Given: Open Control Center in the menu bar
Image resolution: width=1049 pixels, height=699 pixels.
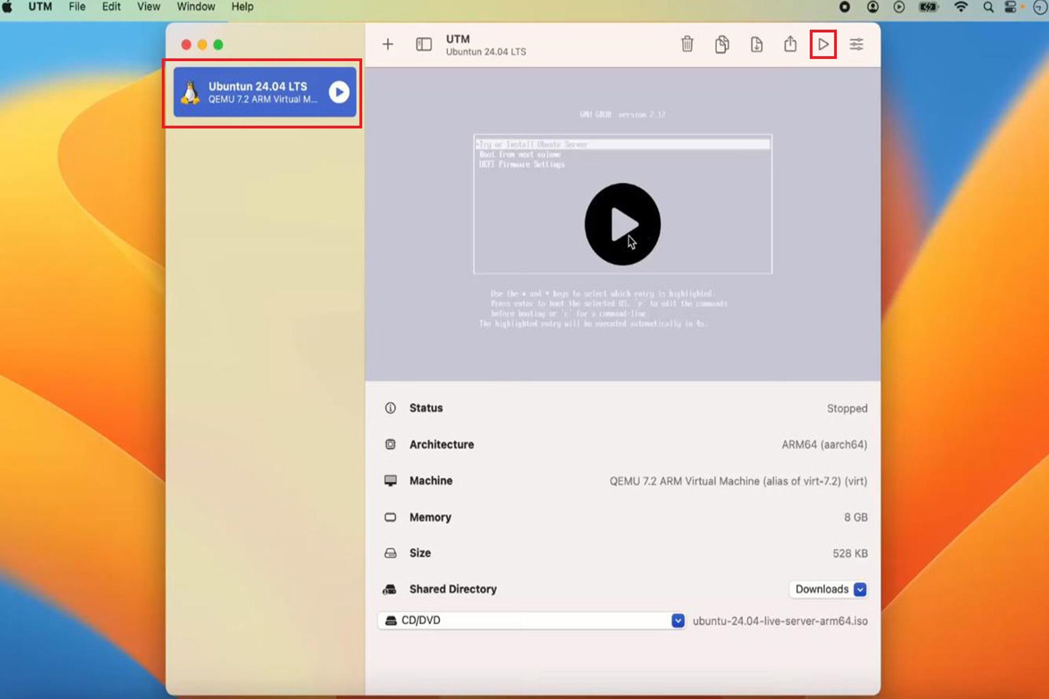Looking at the screenshot, I should [x=1011, y=7].
